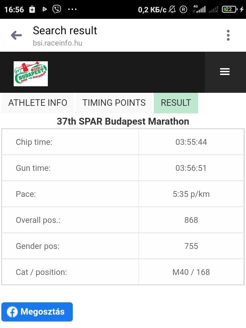This screenshot has width=246, height=328.
Task: Open the three-dot overflow menu
Action: click(228, 35)
